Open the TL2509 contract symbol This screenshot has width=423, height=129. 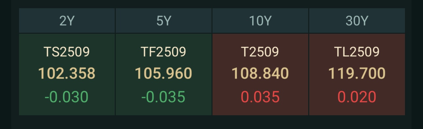pos(357,52)
